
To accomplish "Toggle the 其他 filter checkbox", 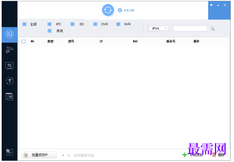I will click(50, 31).
